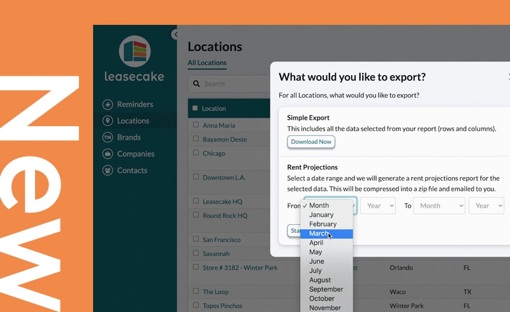Choose February in the month list
The width and height of the screenshot is (510, 312).
coord(326,224)
